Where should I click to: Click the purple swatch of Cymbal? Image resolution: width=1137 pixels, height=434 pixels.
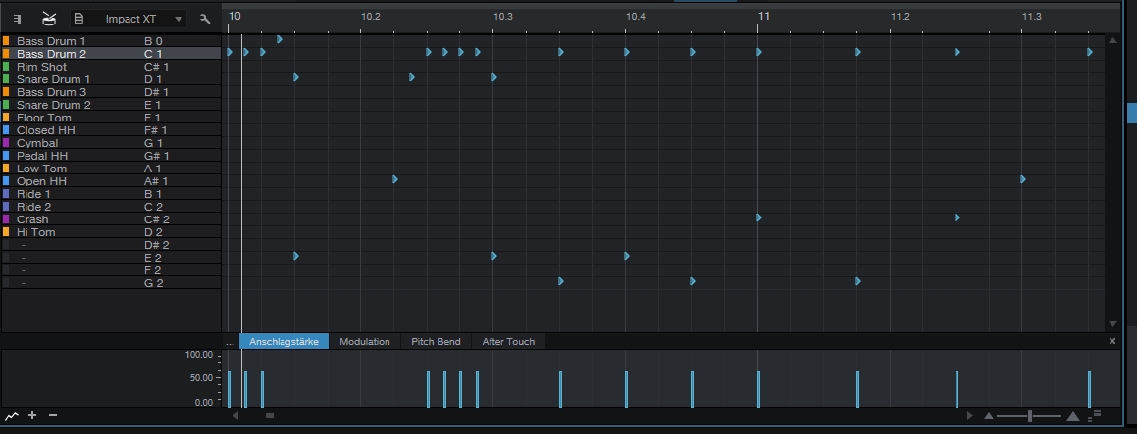(6, 143)
